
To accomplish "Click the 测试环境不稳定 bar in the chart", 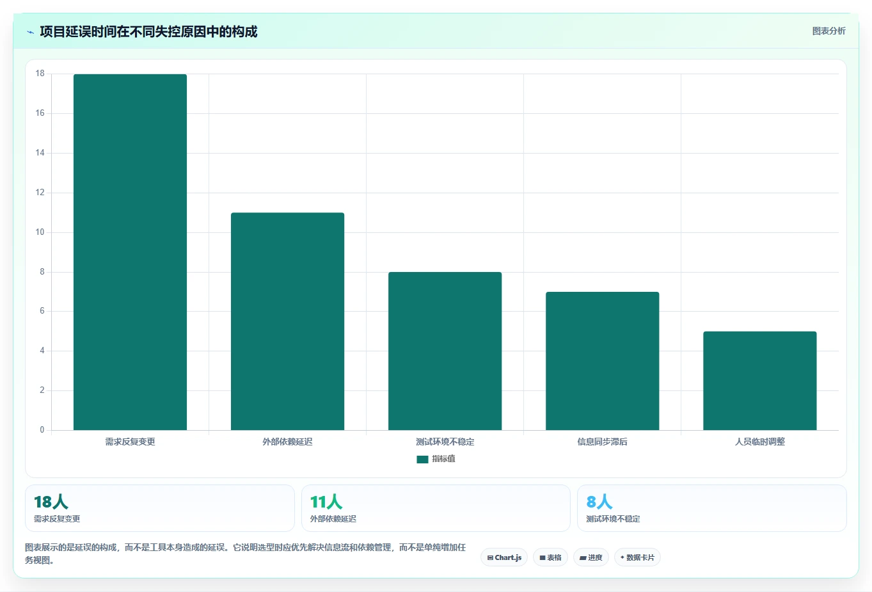I will [445, 351].
